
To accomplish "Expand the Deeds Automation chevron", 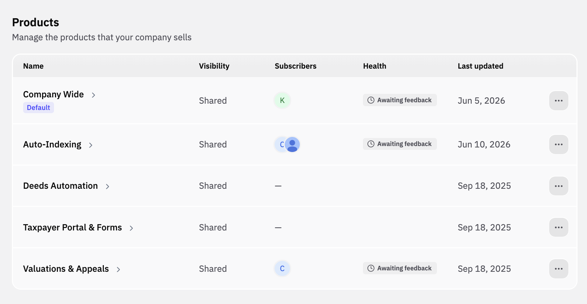I will 107,186.
